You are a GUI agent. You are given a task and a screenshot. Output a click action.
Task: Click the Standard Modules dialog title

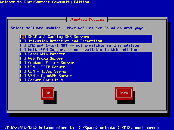tap(87, 19)
